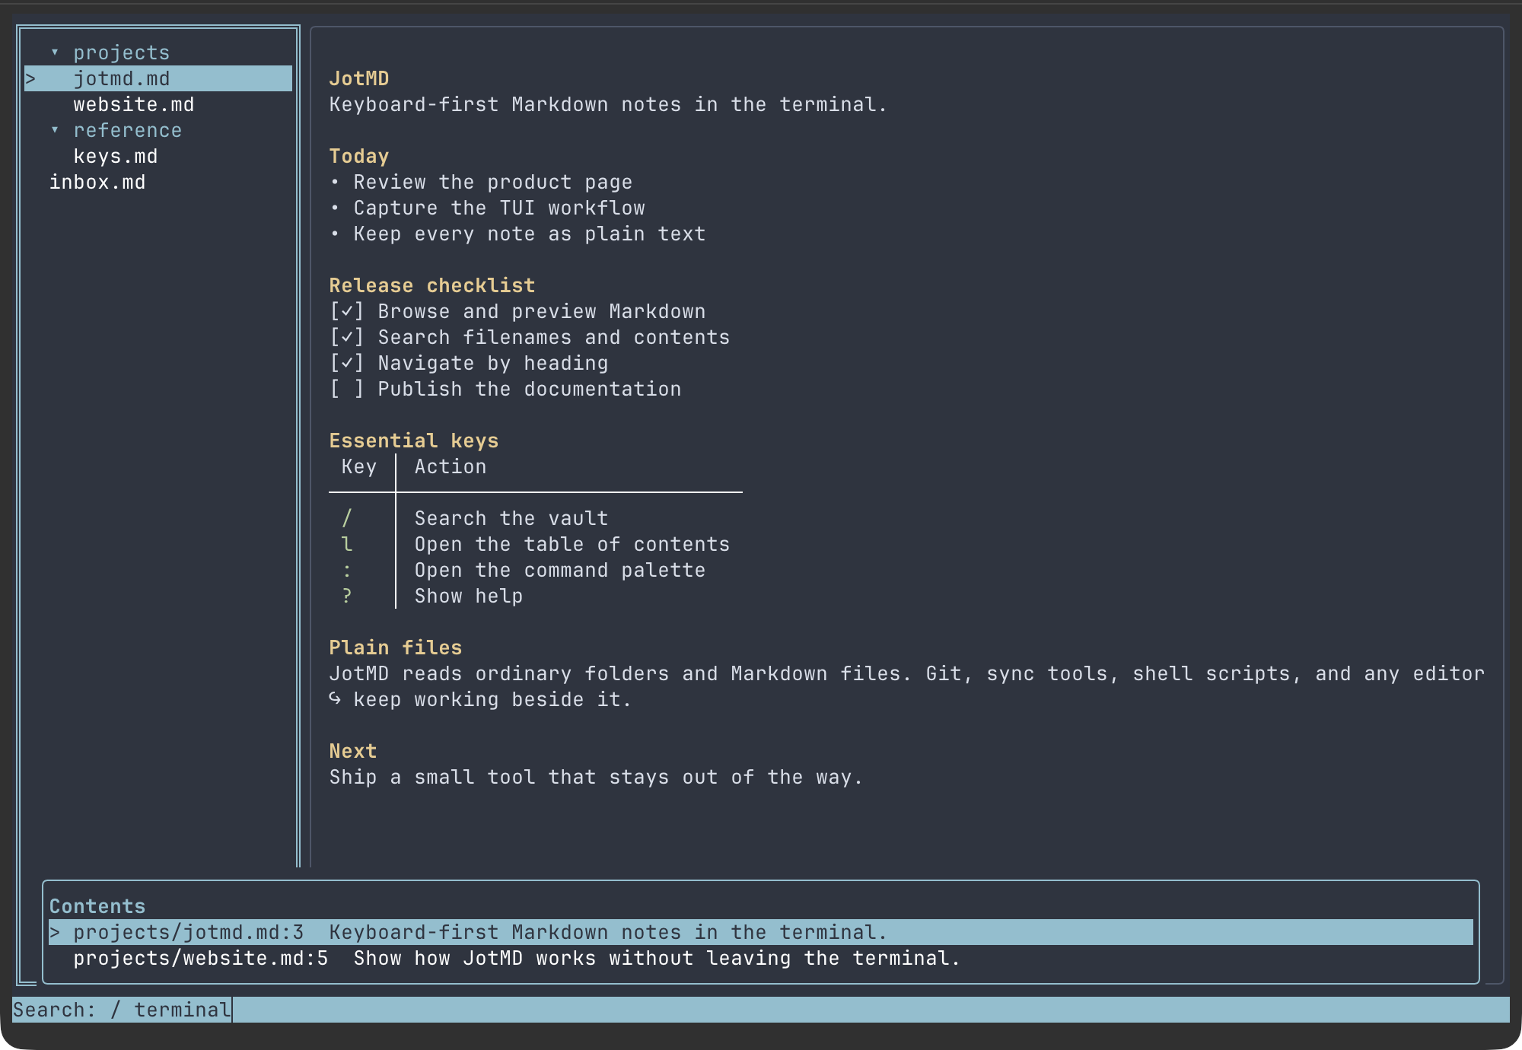Select the projects/website.md:5 search result

coord(761,958)
